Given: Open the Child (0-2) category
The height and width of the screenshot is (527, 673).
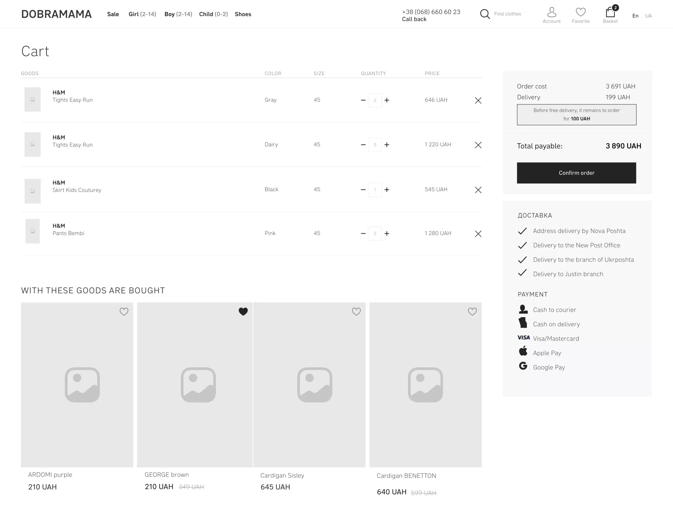Looking at the screenshot, I should point(213,14).
